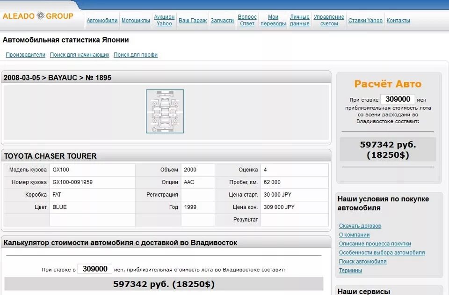Open the Термины link
This screenshot has width=449, height=295.
350,270
